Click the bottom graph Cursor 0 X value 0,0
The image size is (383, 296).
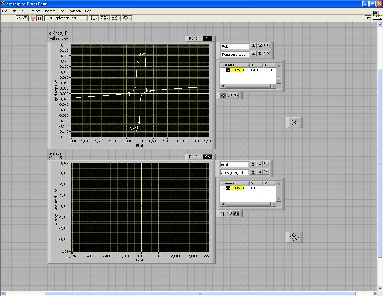coord(253,188)
